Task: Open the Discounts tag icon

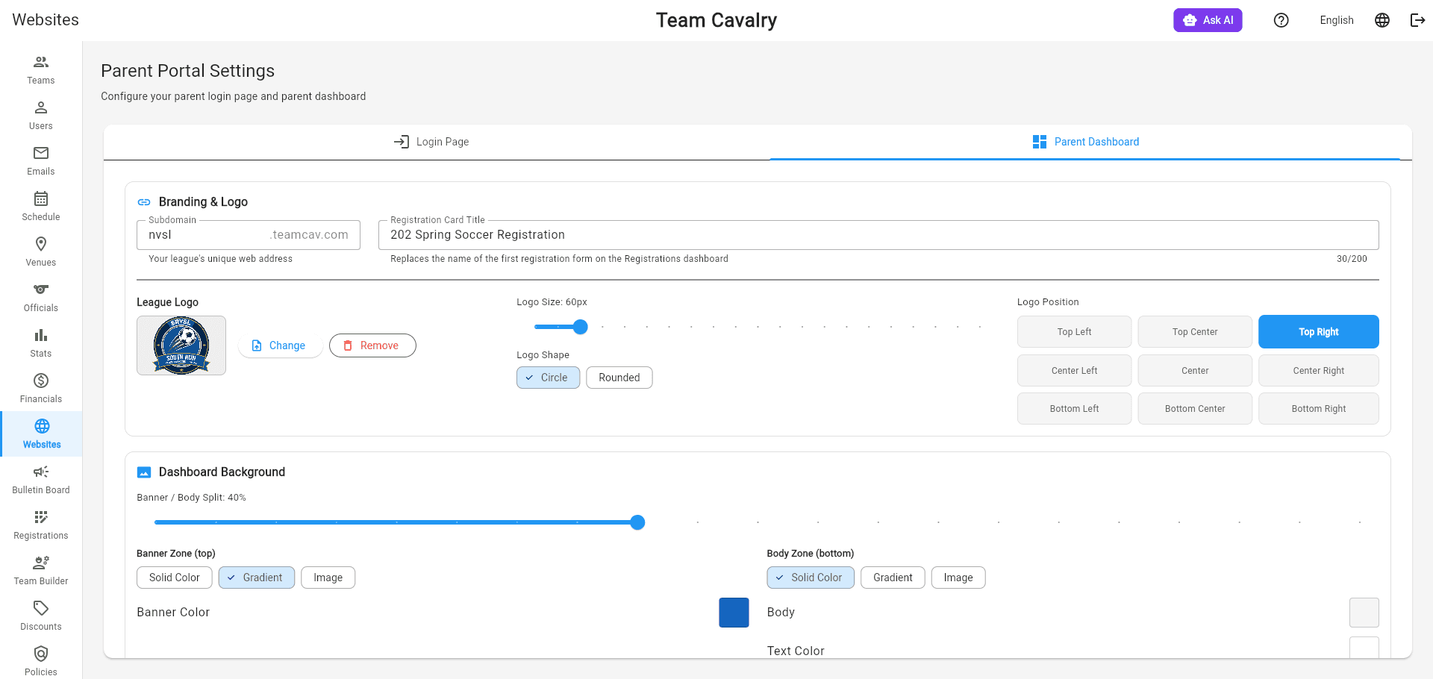Action: [41, 608]
